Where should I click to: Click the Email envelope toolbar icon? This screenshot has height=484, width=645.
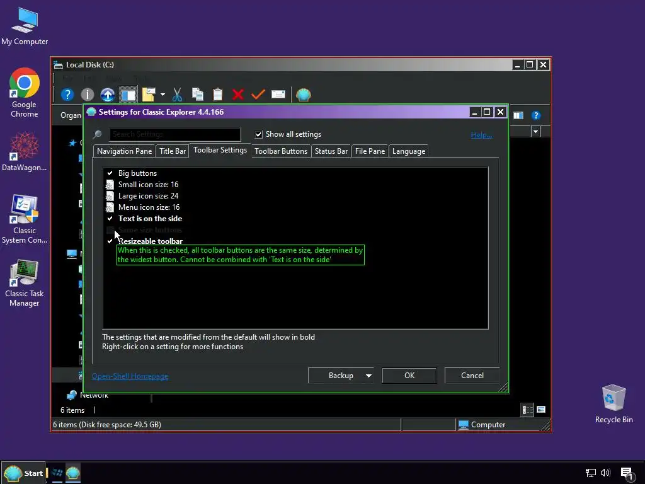point(278,95)
